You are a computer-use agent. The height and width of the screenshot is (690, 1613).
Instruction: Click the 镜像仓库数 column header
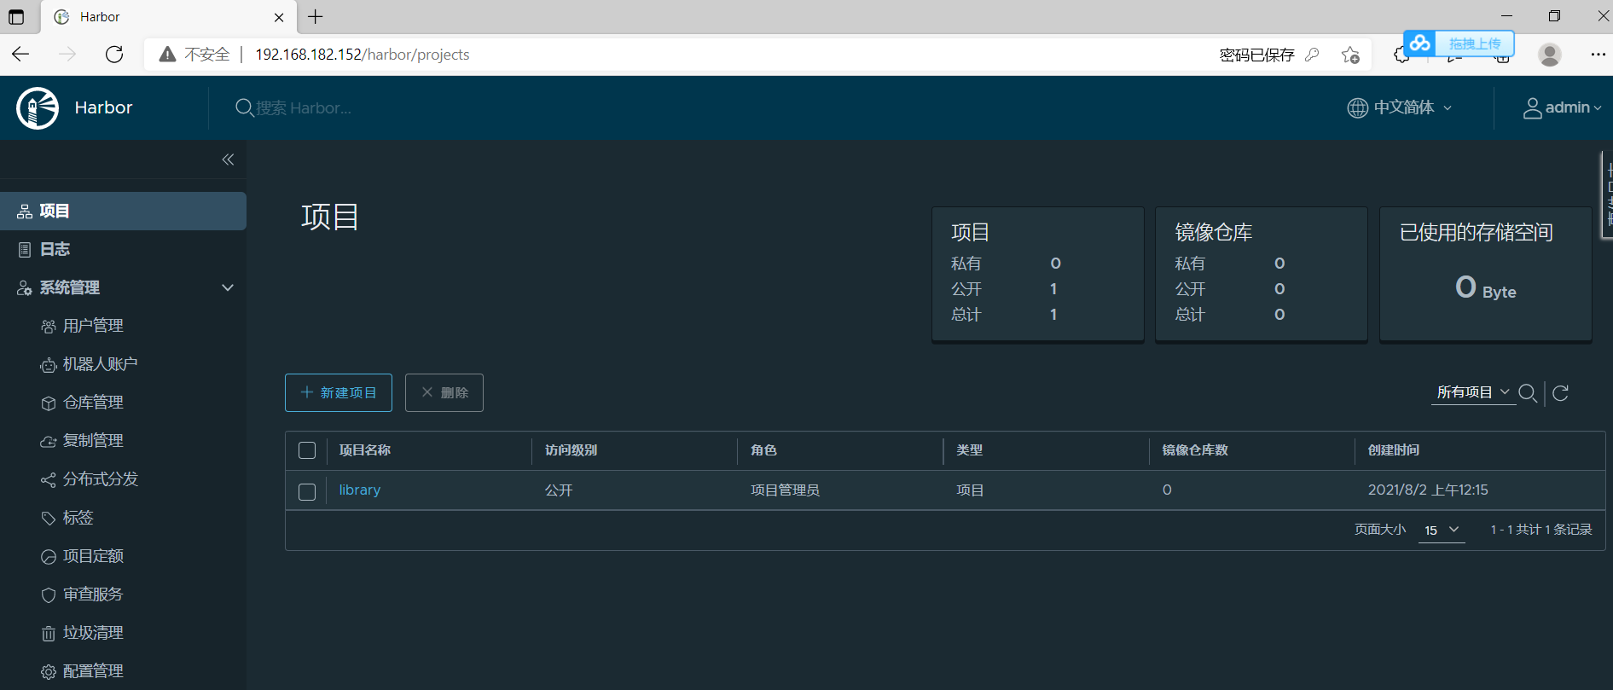point(1195,450)
